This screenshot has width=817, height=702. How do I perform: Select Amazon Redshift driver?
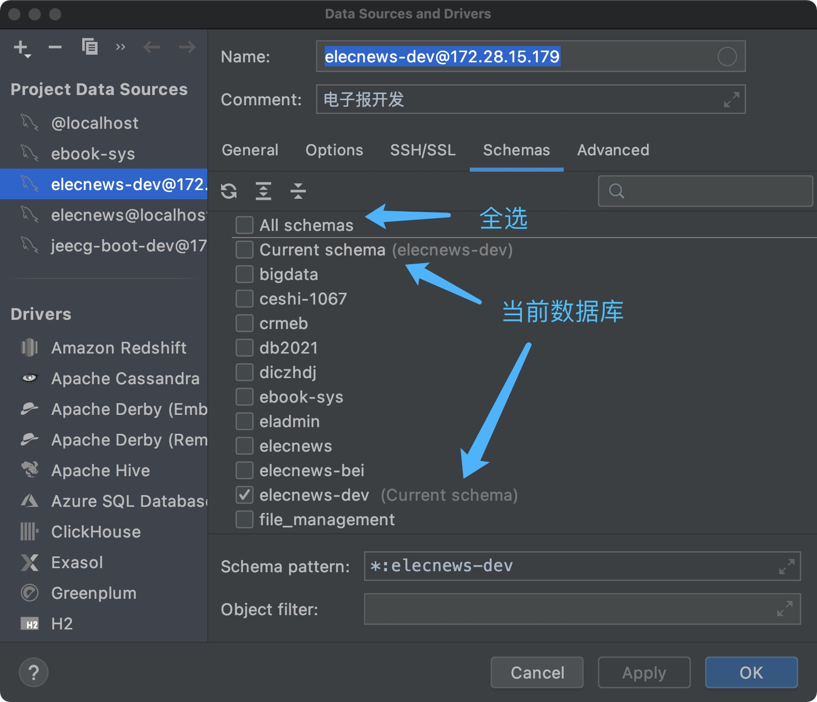point(104,348)
